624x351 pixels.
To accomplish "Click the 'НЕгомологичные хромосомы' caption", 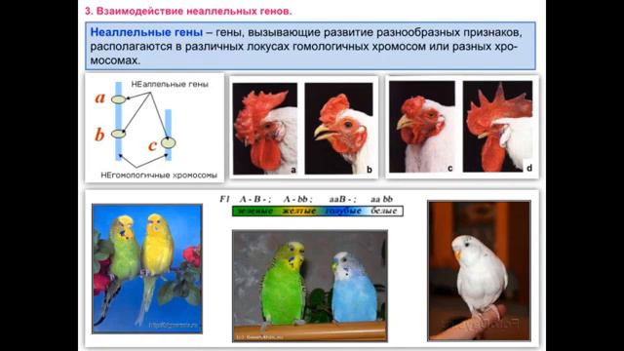I will (159, 175).
